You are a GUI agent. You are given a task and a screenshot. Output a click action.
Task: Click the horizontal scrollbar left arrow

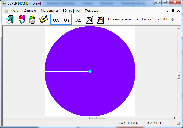point(5,118)
